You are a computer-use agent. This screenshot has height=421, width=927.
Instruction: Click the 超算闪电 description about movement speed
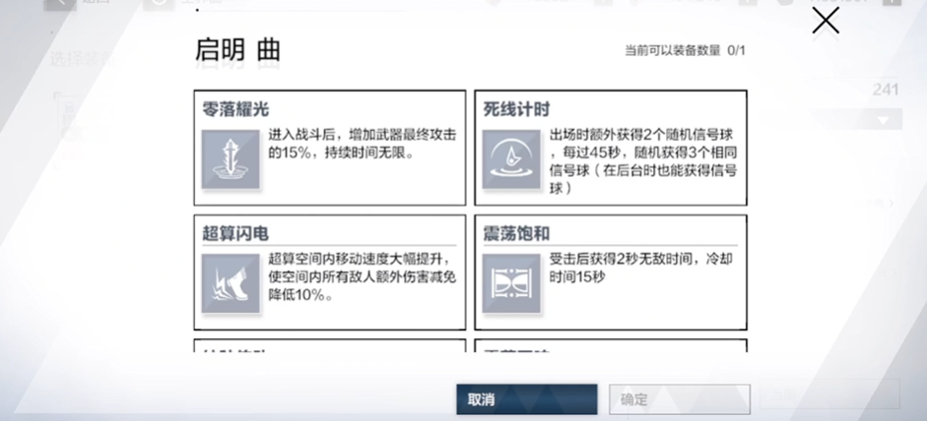pyautogui.click(x=363, y=277)
